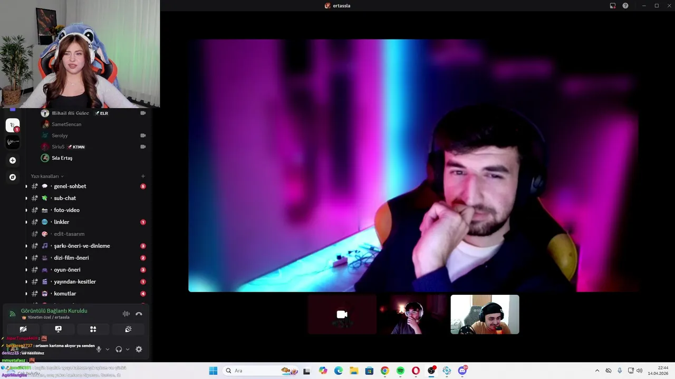Screen dimensions: 675x379
Task: Open OBS Studio from the taskbar
Action: pyautogui.click(x=431, y=371)
